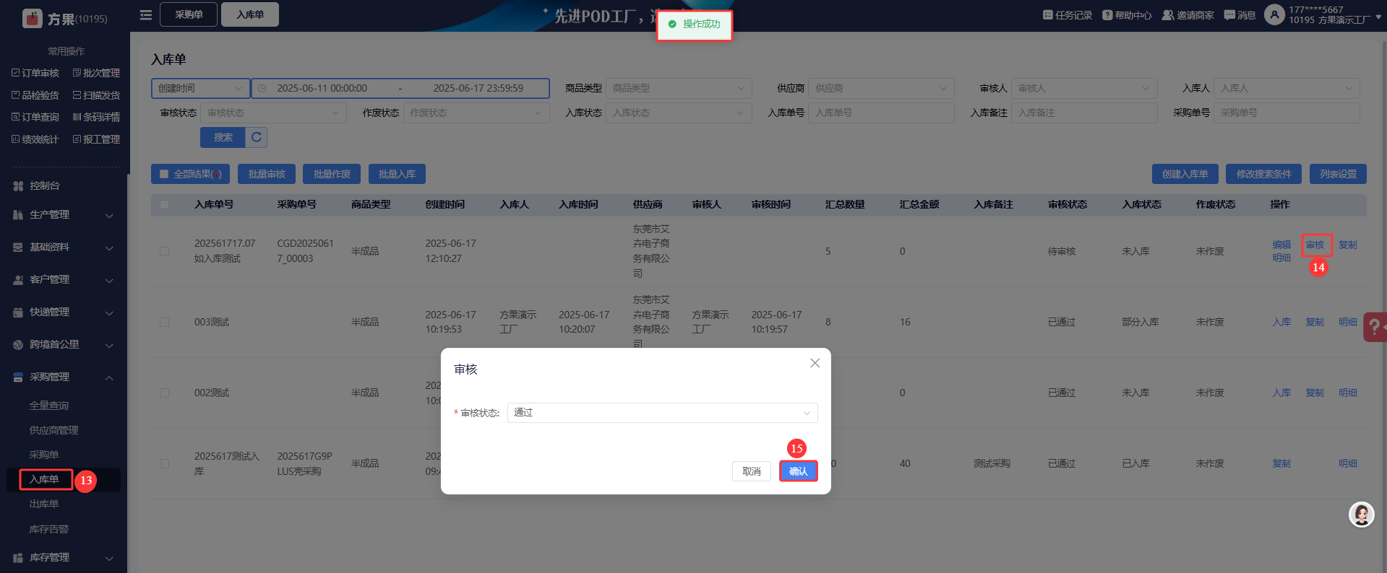Expand 快递管理 in the sidebar
The image size is (1387, 573).
pyautogui.click(x=64, y=312)
